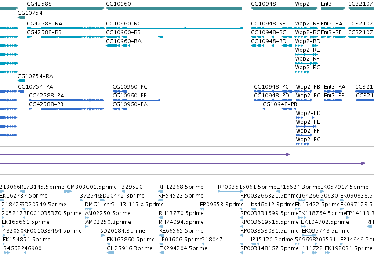Select the Ent3 gene label
This screenshot has width=374, height=255.
326,4
